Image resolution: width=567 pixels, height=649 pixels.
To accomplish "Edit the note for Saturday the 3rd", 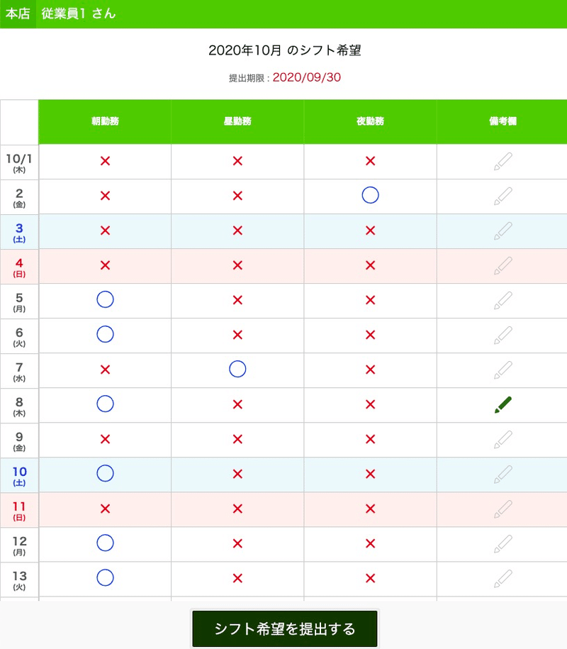I will [x=503, y=231].
